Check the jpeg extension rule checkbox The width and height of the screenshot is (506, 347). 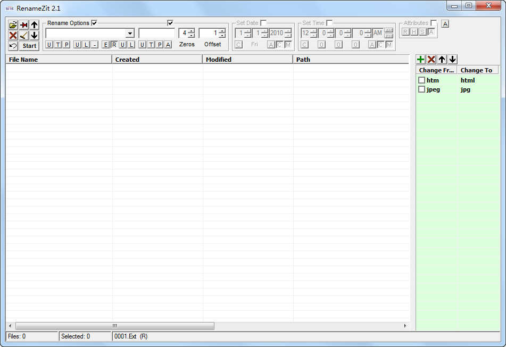point(421,89)
